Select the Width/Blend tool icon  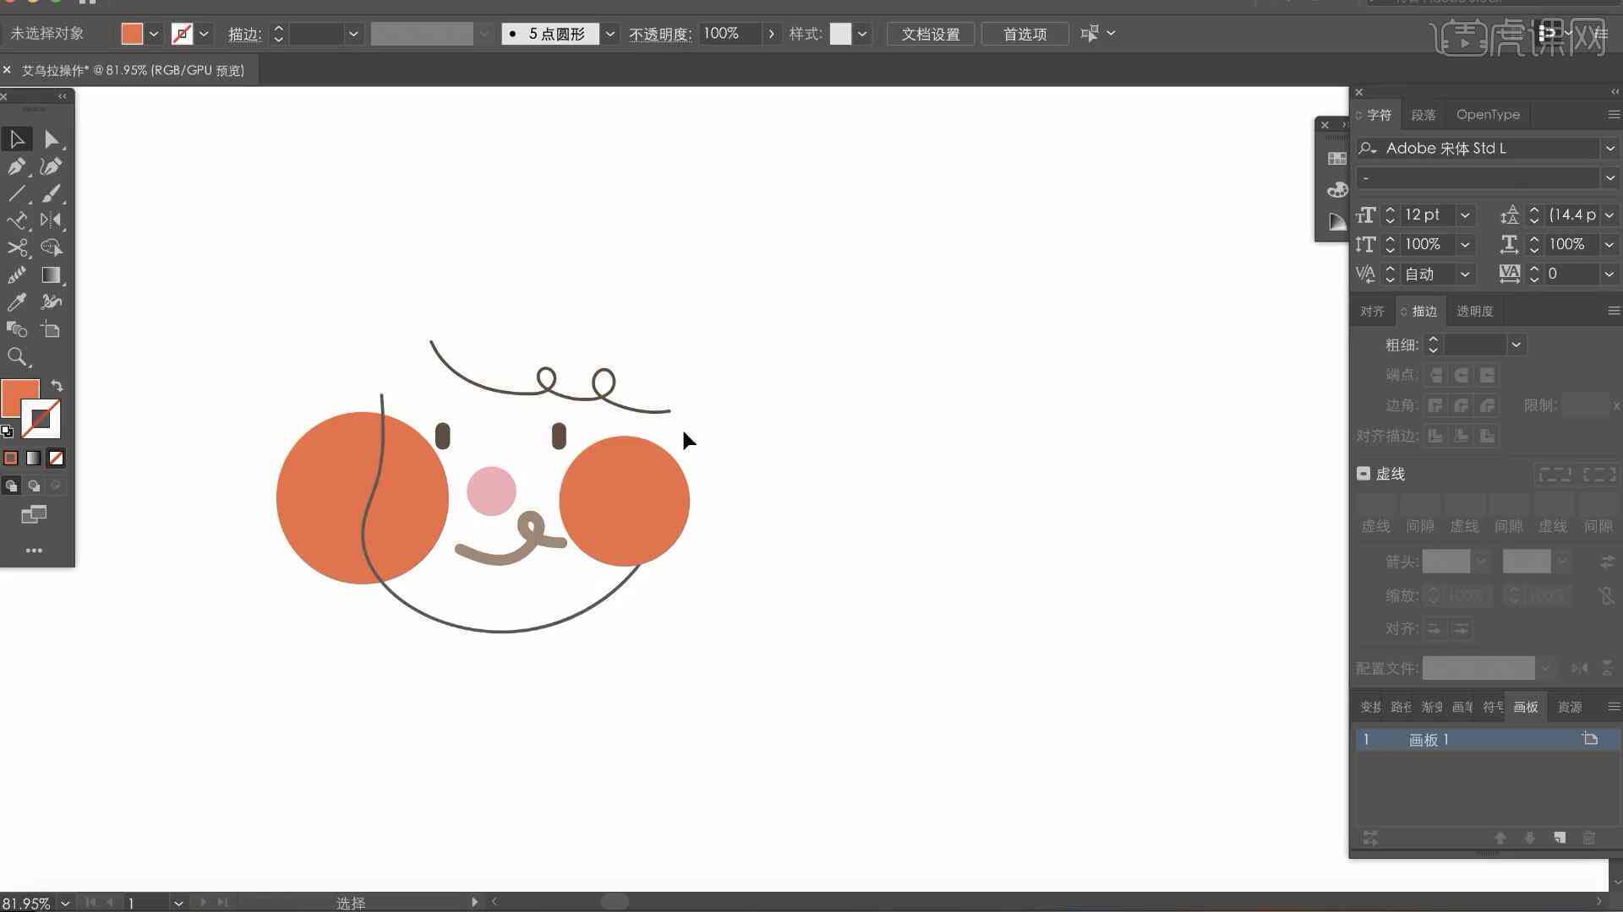point(17,274)
